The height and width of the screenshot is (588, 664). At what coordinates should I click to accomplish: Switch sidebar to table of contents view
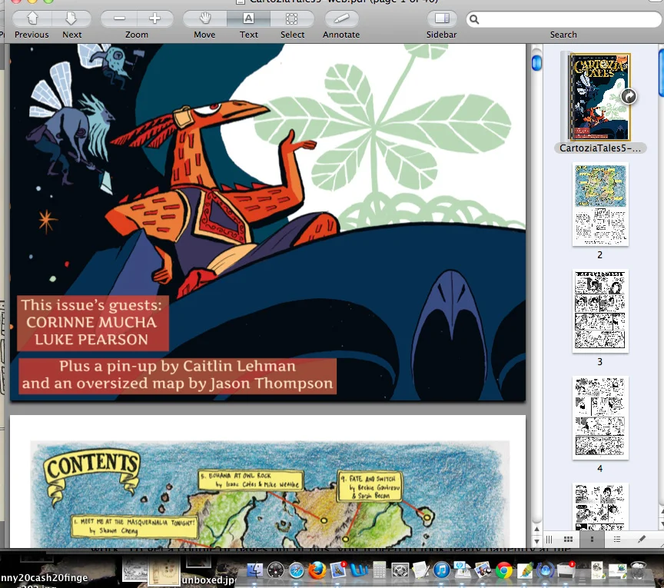[x=617, y=540]
